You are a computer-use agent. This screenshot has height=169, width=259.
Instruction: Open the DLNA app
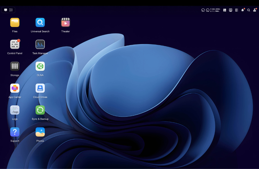[40, 66]
